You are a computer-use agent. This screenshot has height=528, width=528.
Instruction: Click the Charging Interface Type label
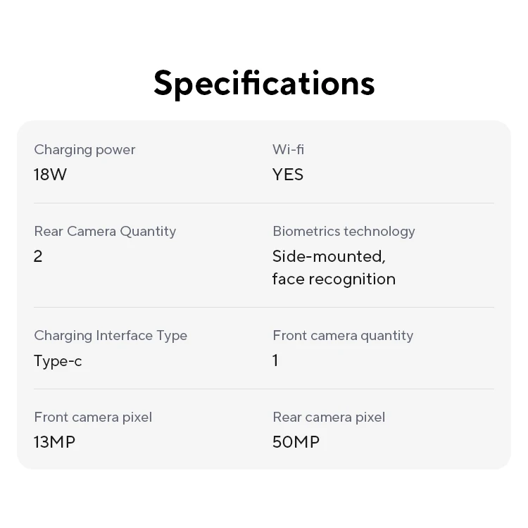click(111, 335)
